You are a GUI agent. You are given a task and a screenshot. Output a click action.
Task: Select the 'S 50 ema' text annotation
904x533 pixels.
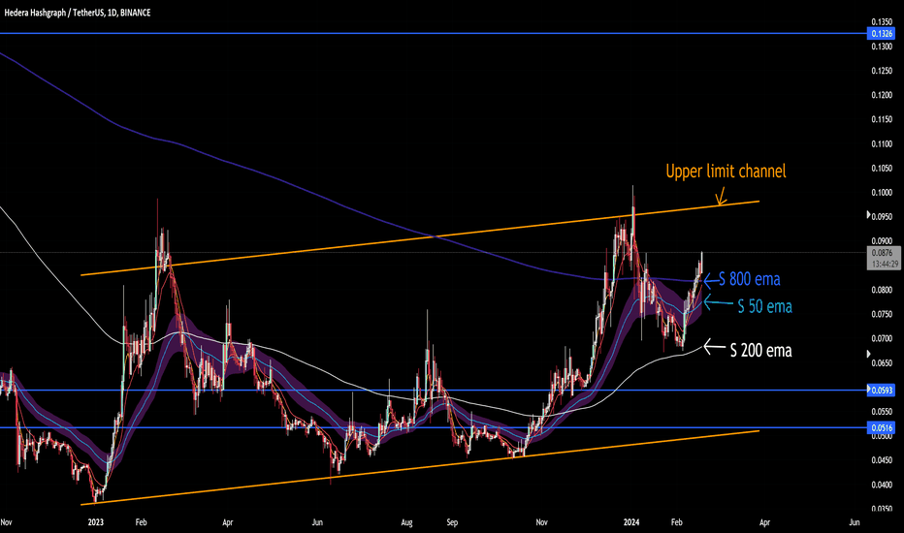coord(765,306)
